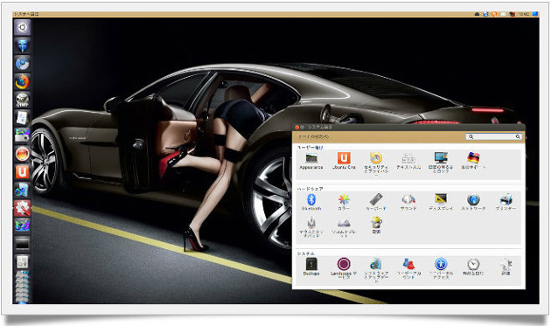551x326 pixels.
Task: Open Language Support flag icon
Action: click(x=473, y=161)
